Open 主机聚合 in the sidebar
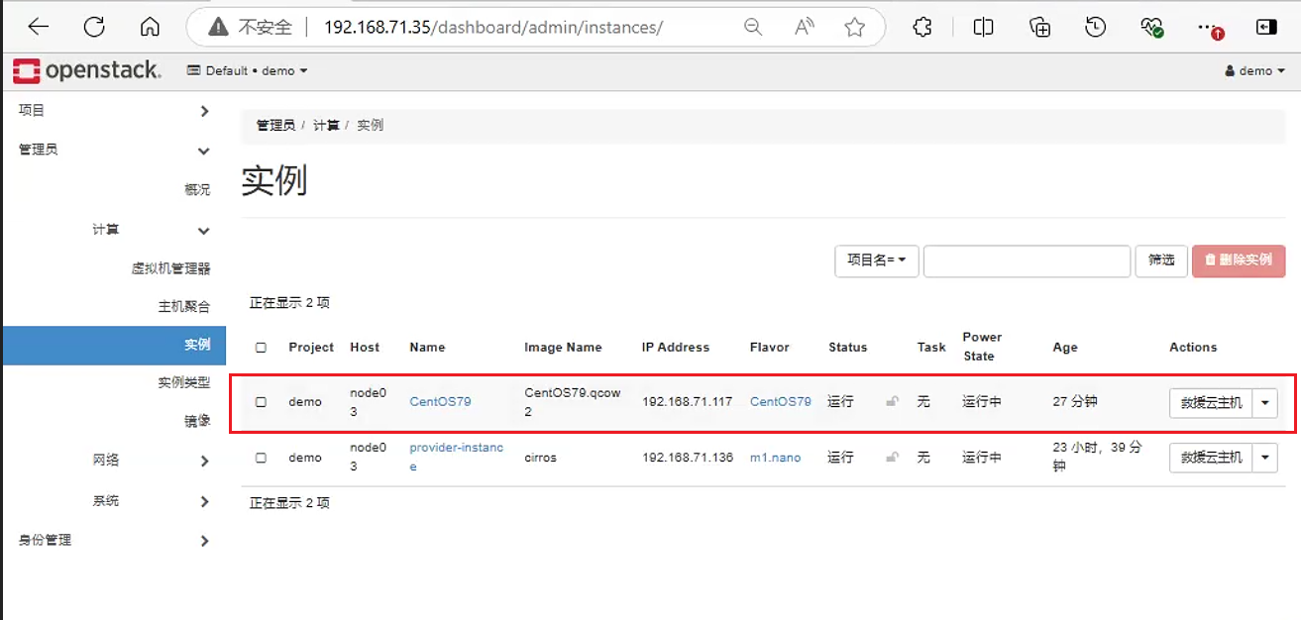 coord(184,307)
